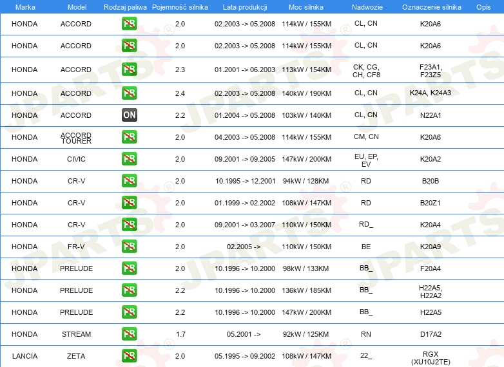The image size is (504, 367).
Task: Select production years 01.2001 -> 06.2003
Action: coord(245,70)
